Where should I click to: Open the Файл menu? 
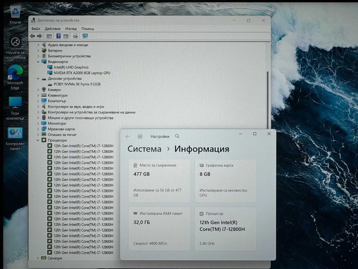tap(36, 28)
